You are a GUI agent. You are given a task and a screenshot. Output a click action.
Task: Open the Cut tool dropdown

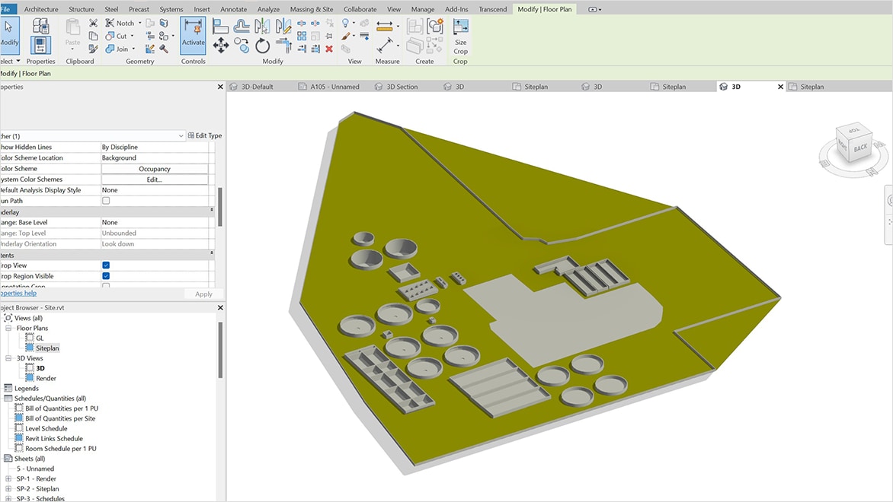[x=131, y=35]
